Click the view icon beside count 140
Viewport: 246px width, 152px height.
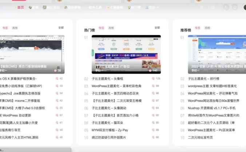(x=150, y=71)
